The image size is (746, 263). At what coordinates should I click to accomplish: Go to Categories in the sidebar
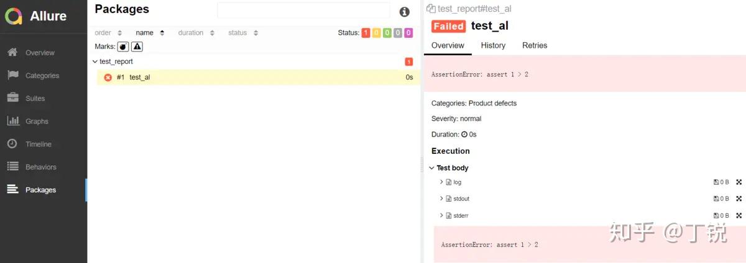click(x=42, y=76)
